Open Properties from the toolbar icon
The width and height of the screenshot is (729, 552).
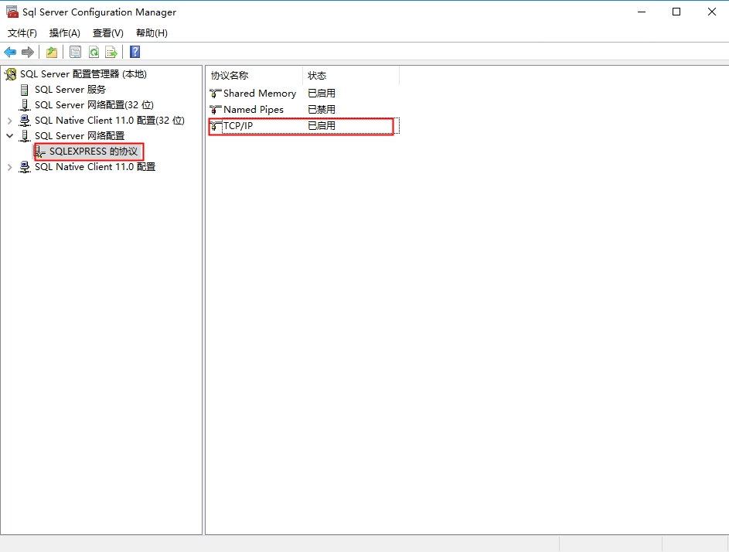click(75, 53)
